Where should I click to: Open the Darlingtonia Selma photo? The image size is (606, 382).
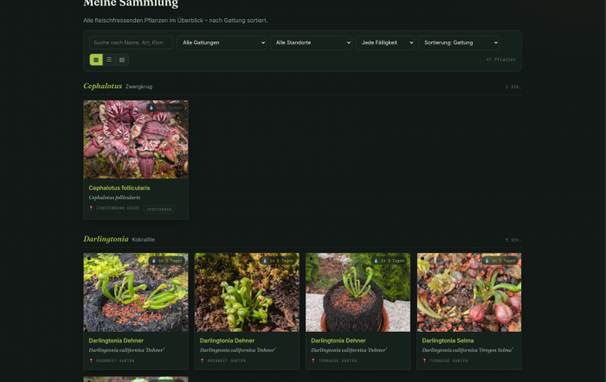coord(469,292)
